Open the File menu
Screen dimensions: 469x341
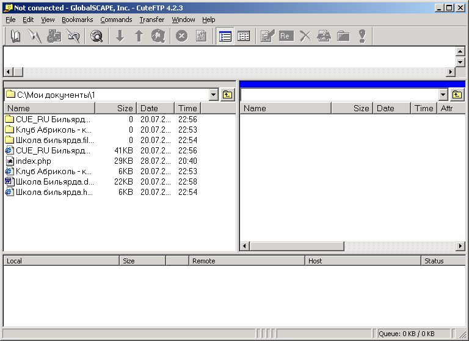coord(10,20)
